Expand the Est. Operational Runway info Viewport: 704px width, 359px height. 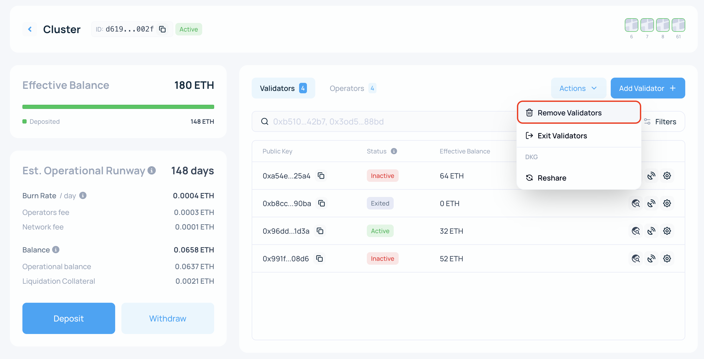(x=151, y=170)
